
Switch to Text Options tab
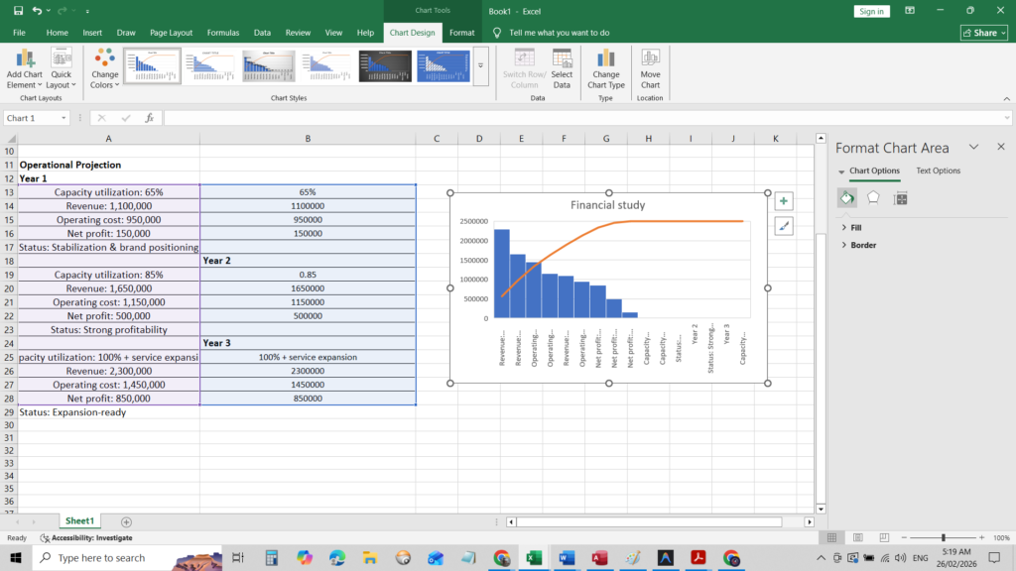[x=938, y=171]
